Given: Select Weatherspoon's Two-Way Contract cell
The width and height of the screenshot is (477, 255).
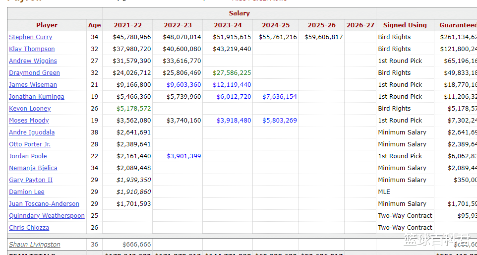Looking at the screenshot, I should click(405, 215).
